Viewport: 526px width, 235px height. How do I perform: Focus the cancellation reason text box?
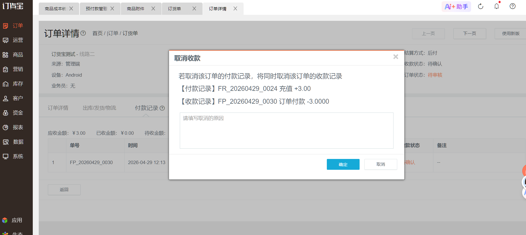(287, 130)
